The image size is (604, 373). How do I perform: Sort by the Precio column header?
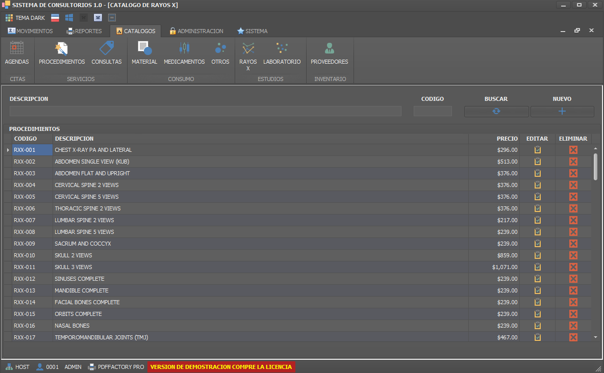pos(507,139)
